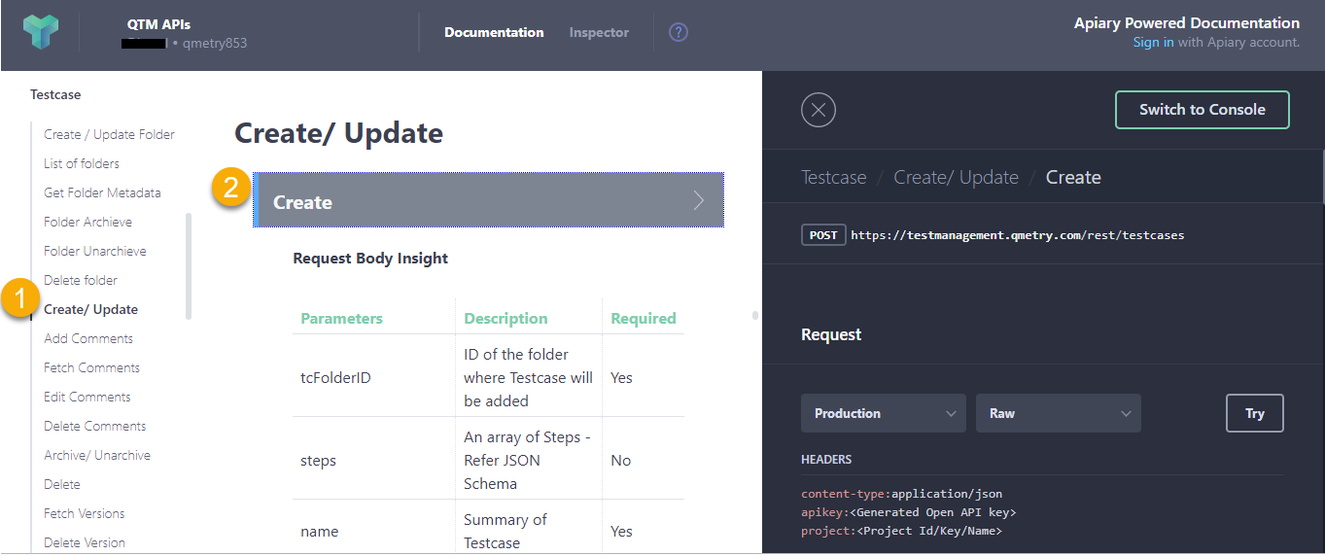This screenshot has height=556, width=1325.
Task: Open Fetch Comments sidebar entry
Action: [x=91, y=367]
